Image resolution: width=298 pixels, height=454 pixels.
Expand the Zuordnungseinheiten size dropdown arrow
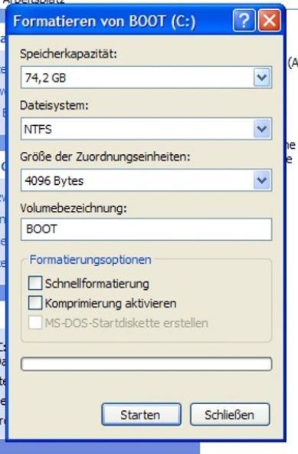(262, 180)
